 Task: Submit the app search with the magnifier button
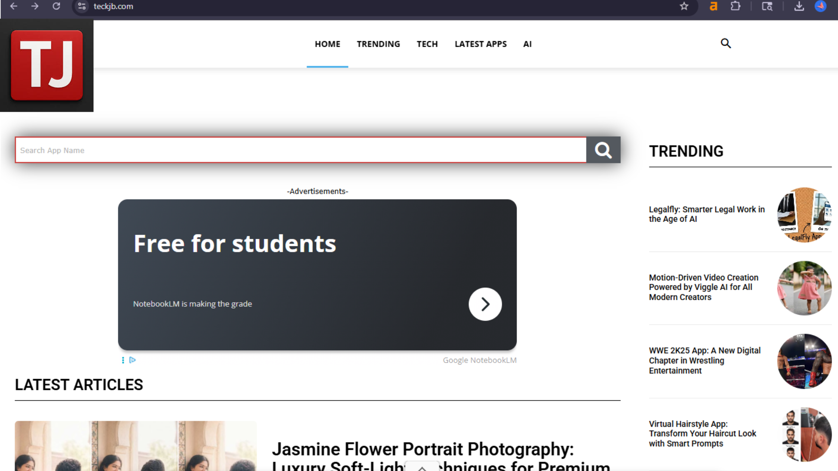(603, 150)
